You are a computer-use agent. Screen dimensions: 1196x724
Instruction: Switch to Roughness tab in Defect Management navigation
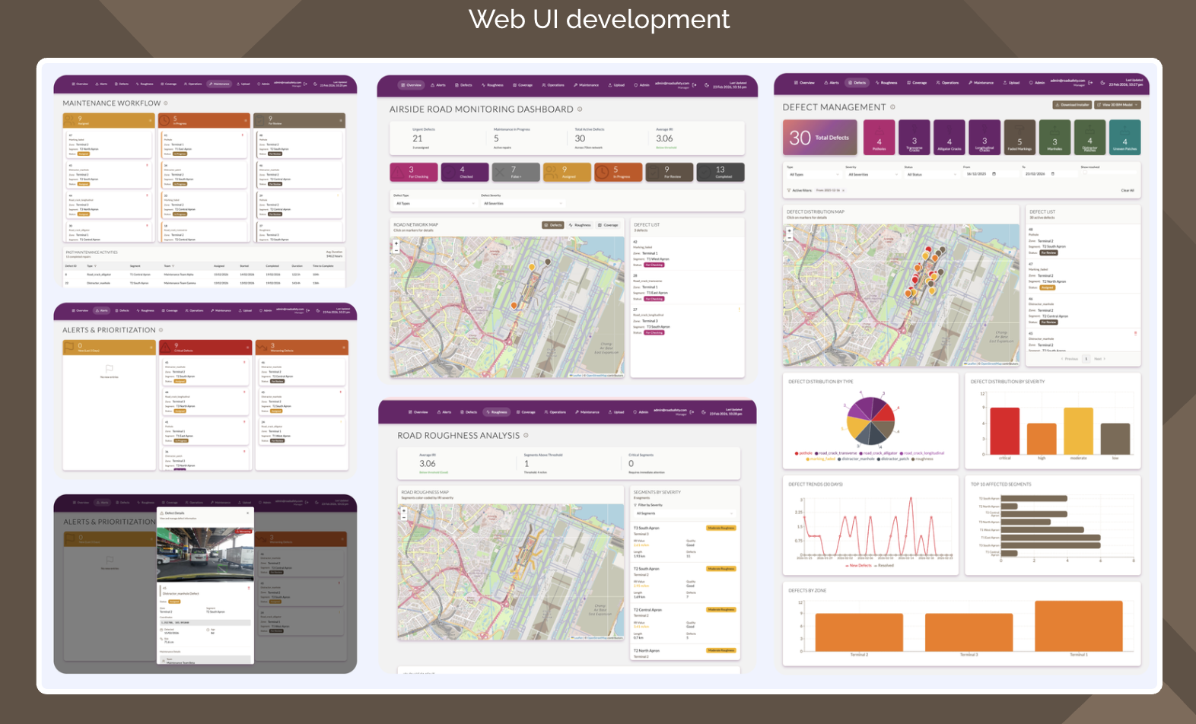[886, 83]
